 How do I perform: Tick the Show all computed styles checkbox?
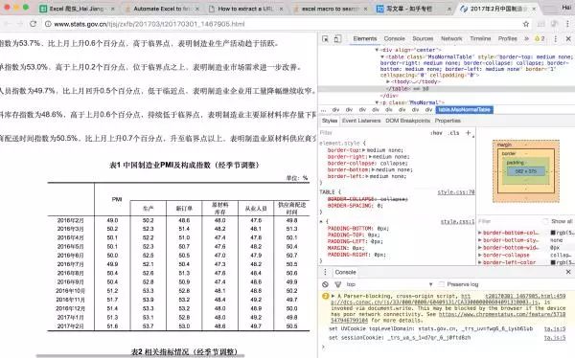[545, 221]
